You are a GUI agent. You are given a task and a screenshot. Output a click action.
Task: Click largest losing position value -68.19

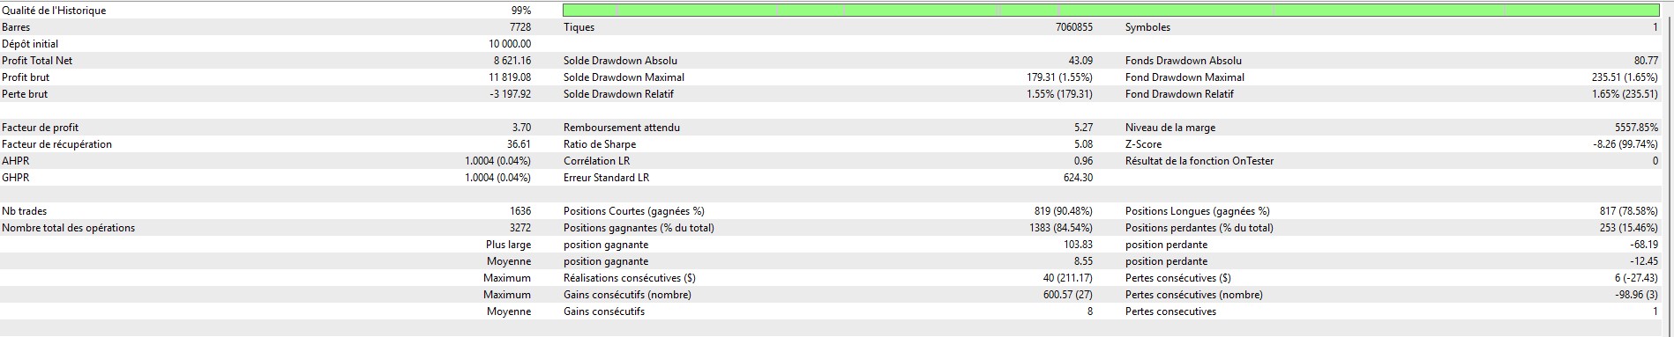pyautogui.click(x=1644, y=245)
